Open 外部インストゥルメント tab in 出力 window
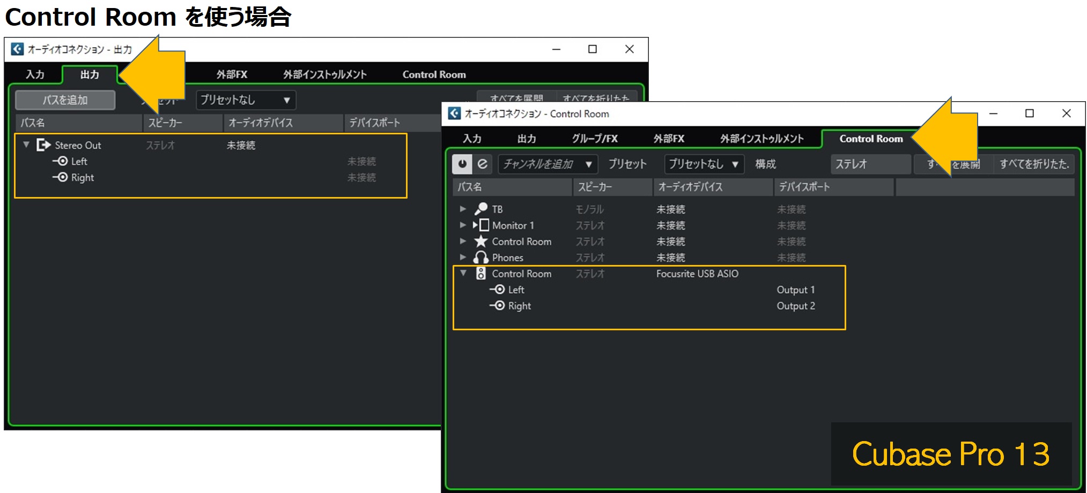 pos(325,74)
